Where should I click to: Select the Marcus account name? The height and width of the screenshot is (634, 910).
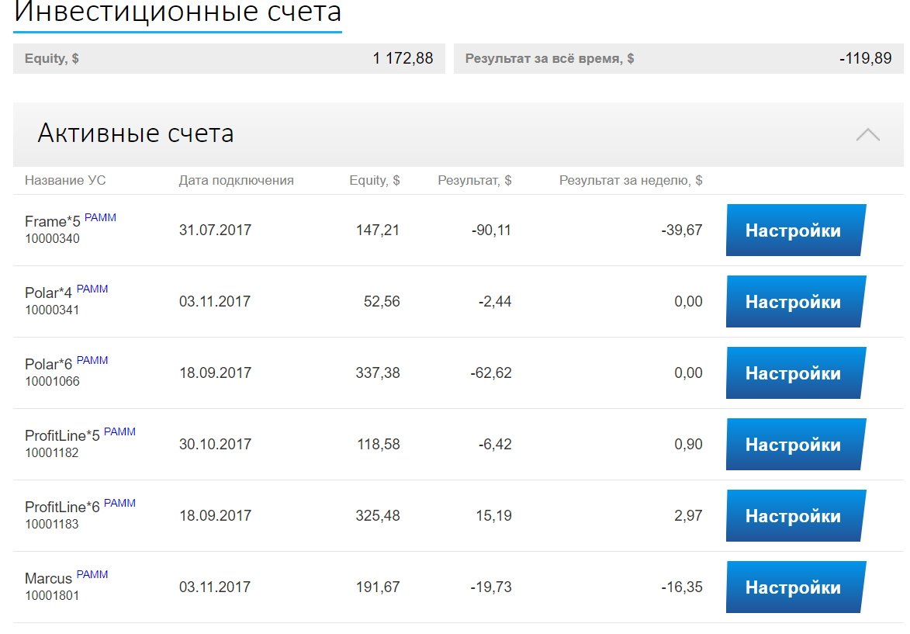48,579
